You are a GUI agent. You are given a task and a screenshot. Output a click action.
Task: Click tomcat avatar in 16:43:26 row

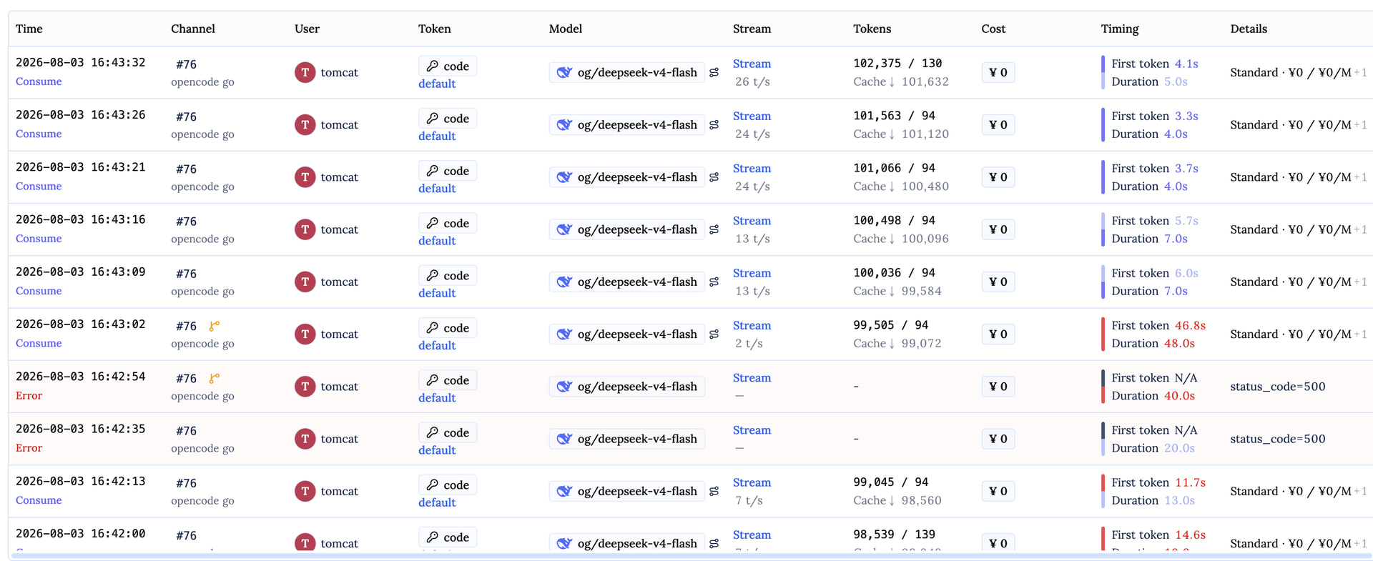[305, 125]
